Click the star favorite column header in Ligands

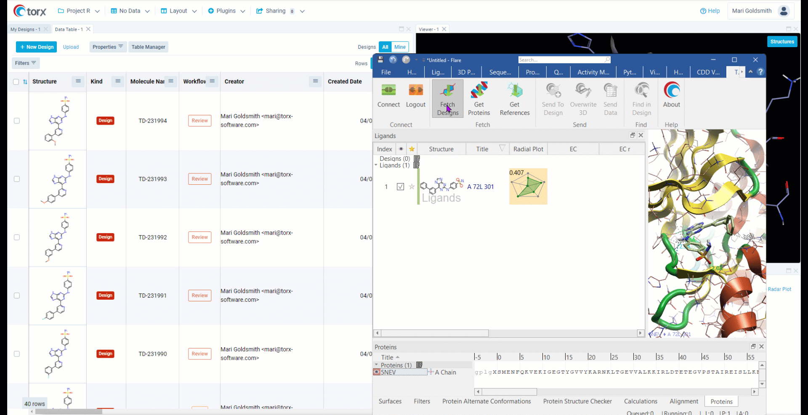[412, 149]
